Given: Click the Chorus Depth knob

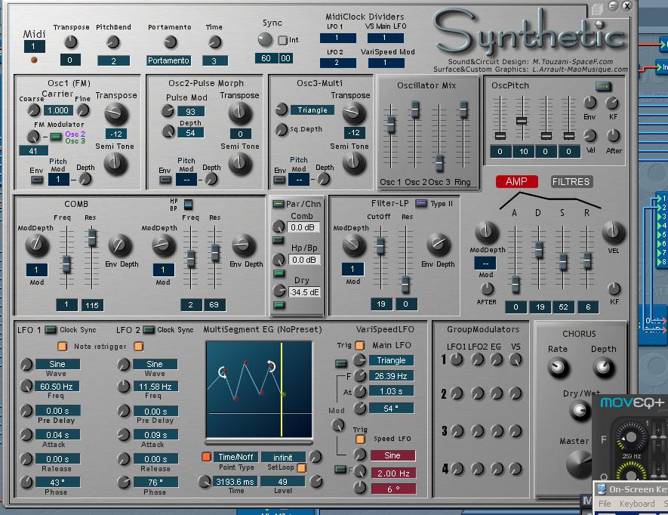Looking at the screenshot, I should (x=603, y=367).
